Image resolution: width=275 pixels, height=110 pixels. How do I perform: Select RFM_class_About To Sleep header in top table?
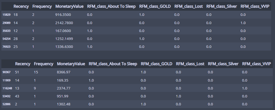111,7
